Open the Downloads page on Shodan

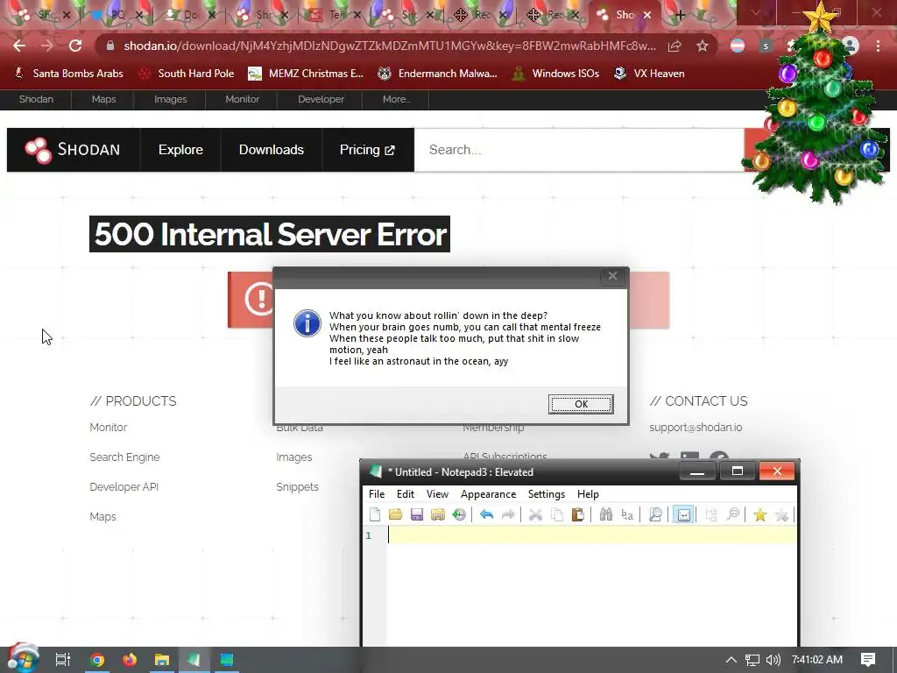coord(272,150)
